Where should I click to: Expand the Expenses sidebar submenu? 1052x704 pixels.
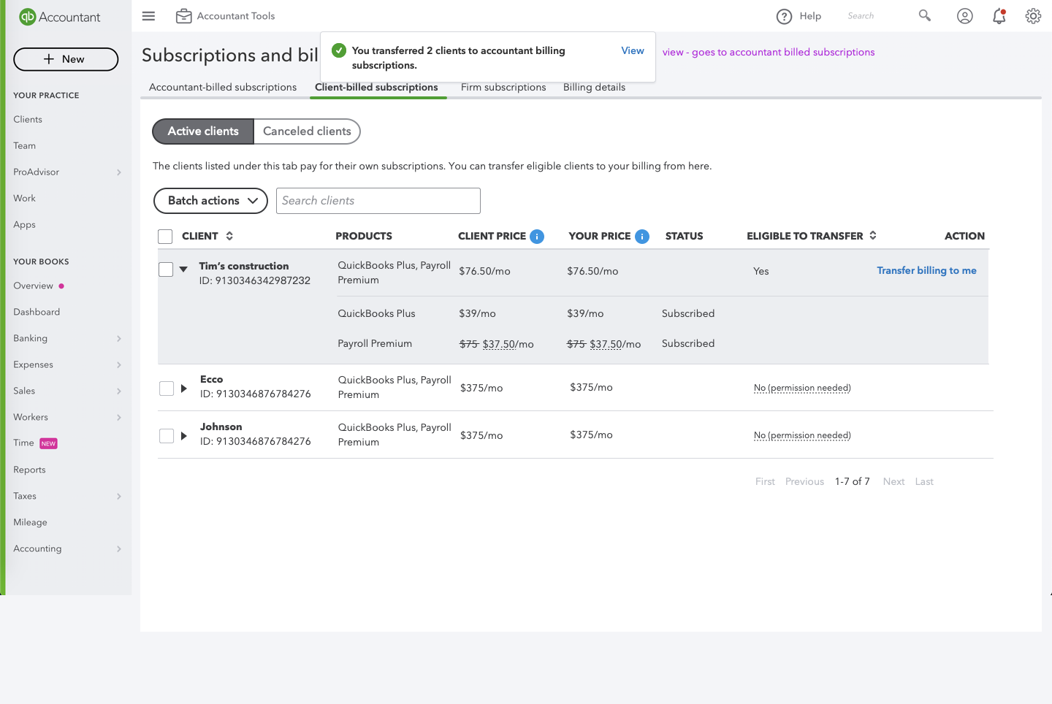click(x=118, y=365)
